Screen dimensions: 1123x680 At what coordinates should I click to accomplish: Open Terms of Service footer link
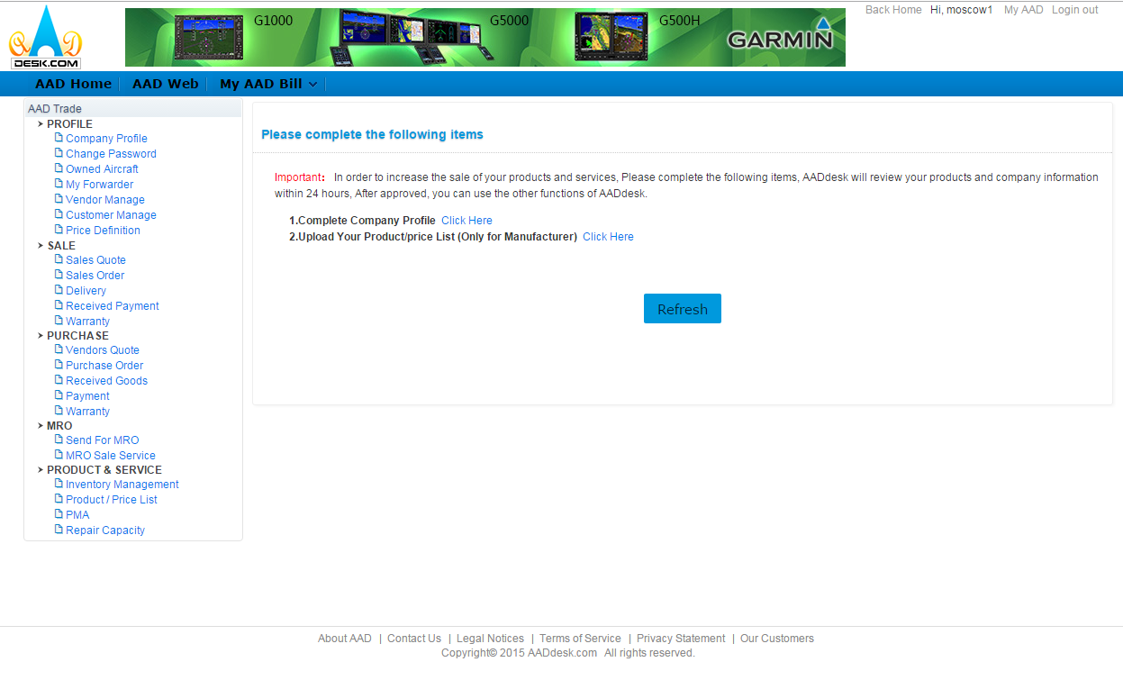[580, 639]
